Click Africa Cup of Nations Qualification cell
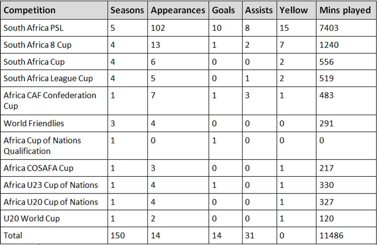377x245 pixels. 42,145
